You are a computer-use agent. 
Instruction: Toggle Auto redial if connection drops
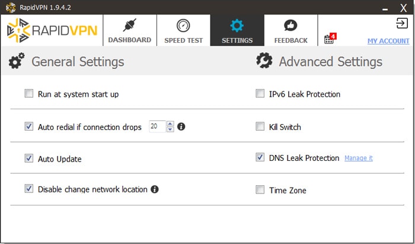pos(29,126)
